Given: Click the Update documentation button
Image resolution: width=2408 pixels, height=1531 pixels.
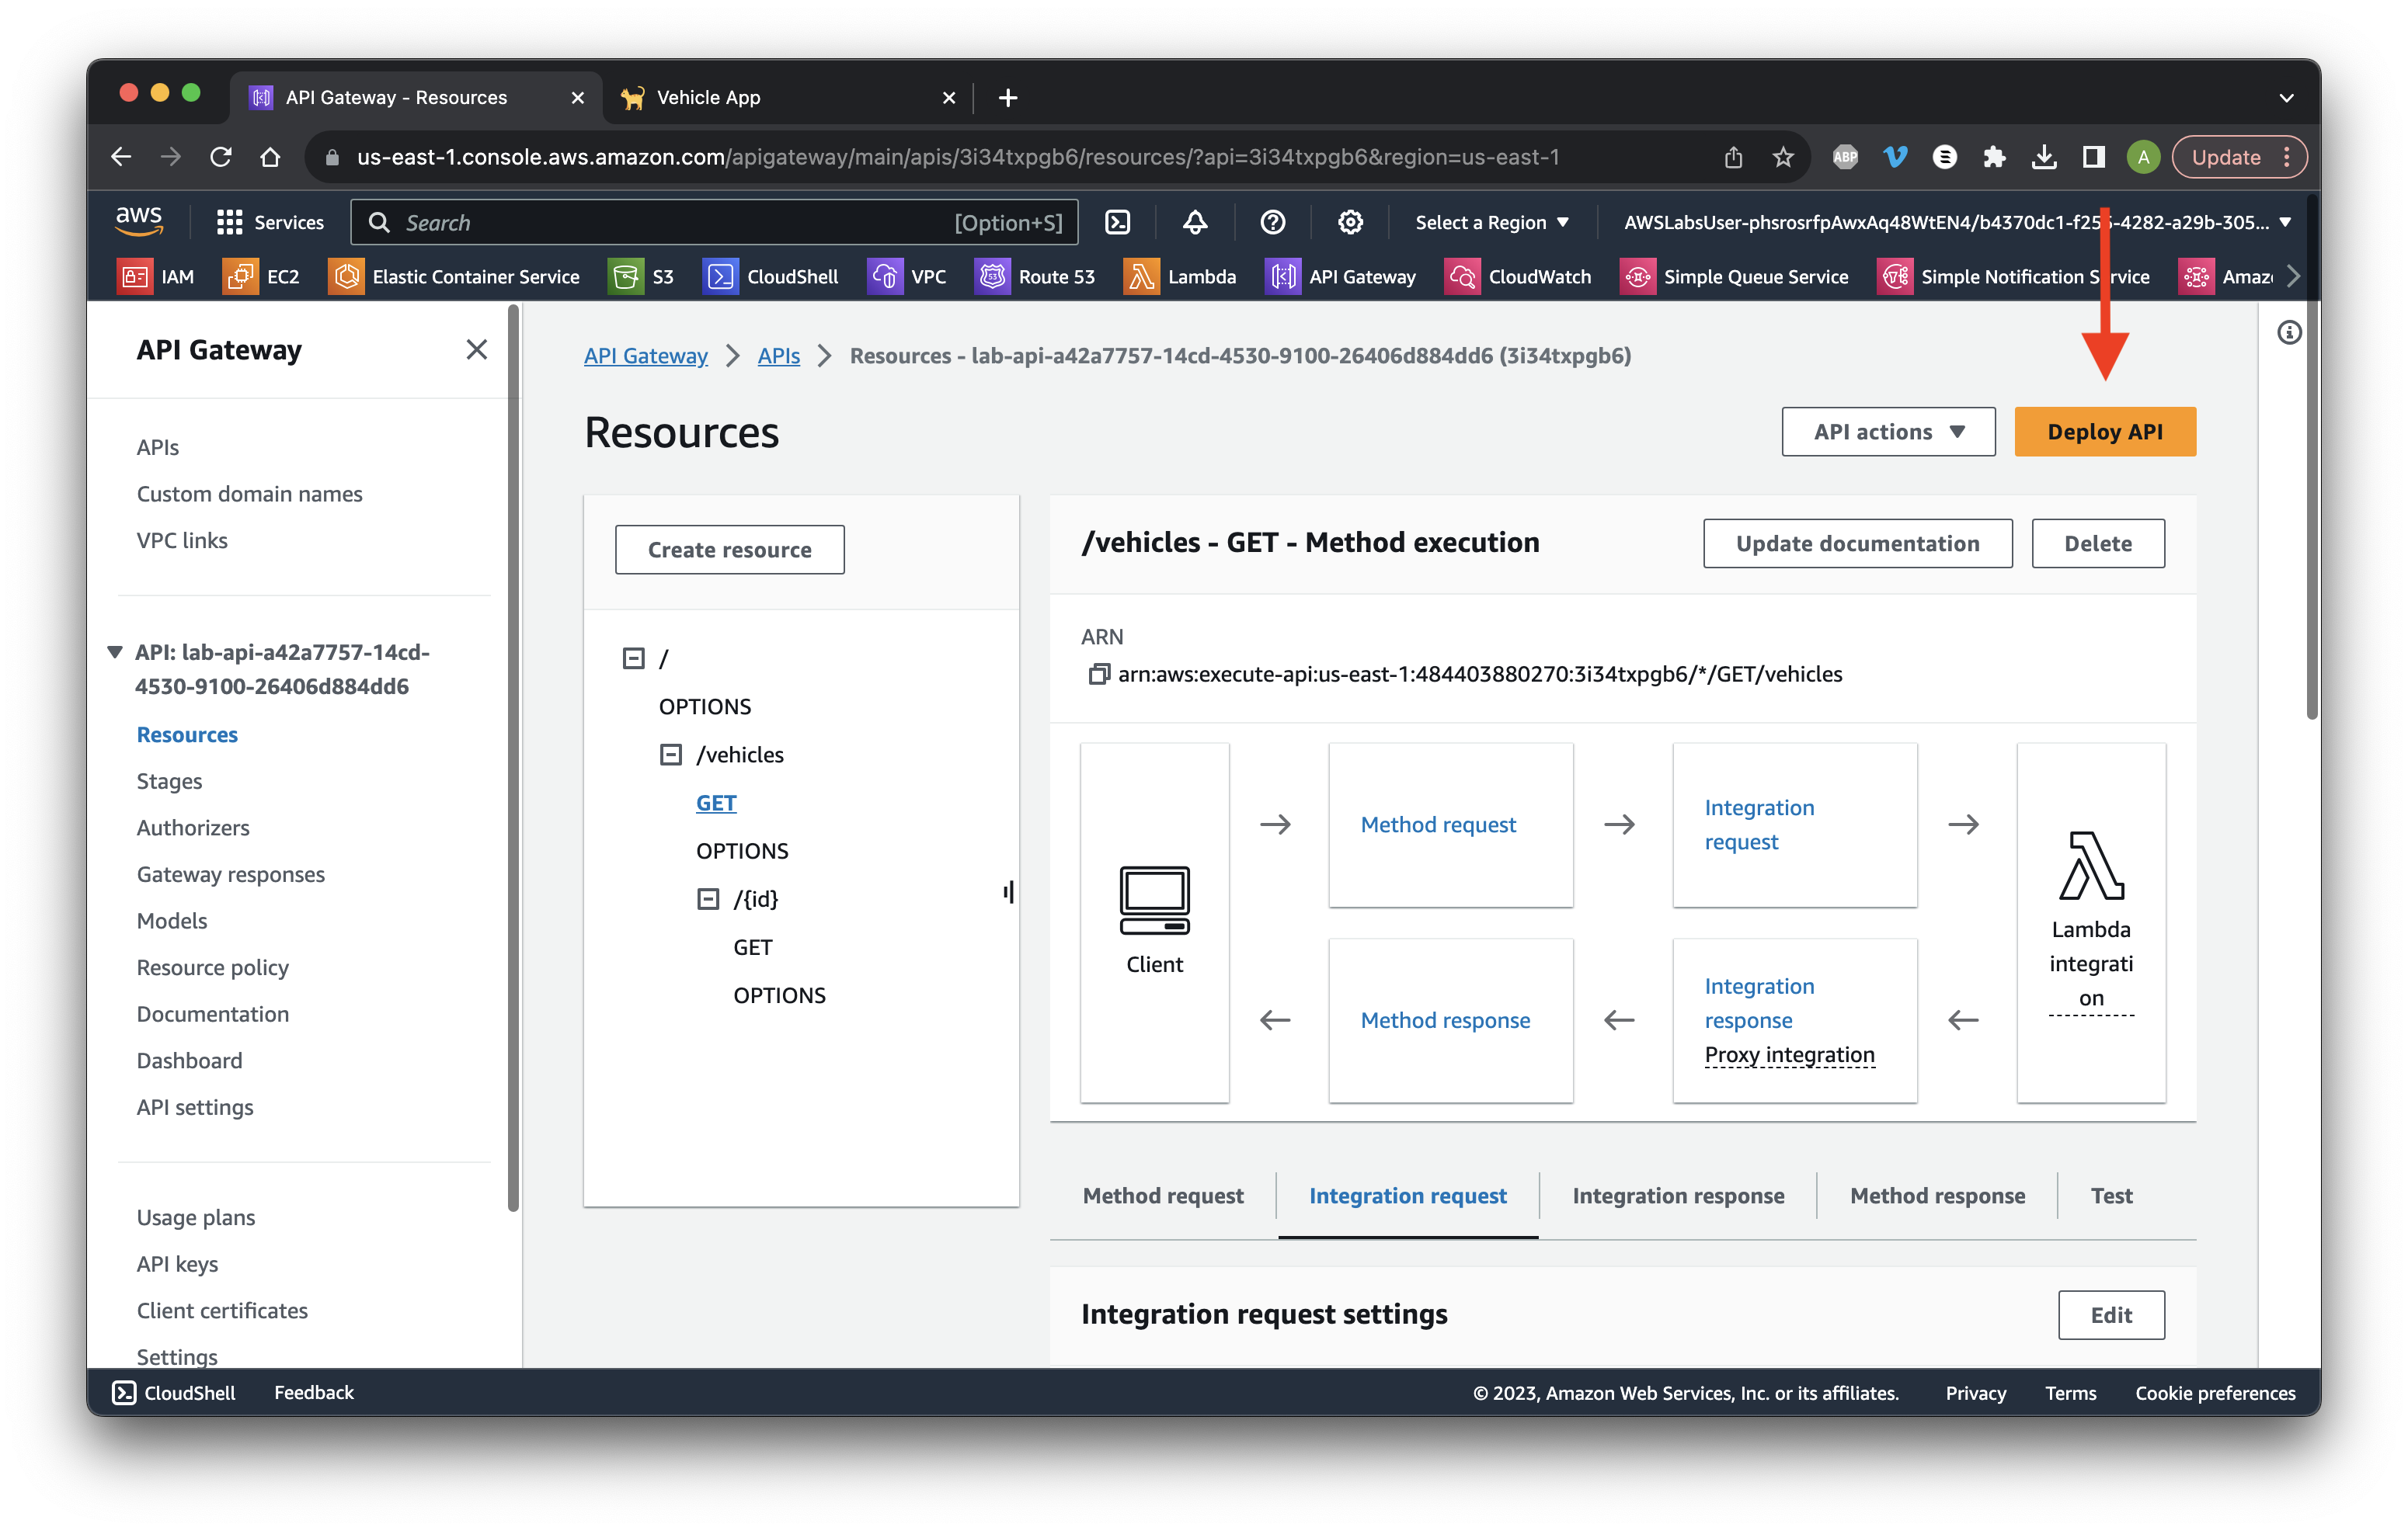Looking at the screenshot, I should coord(1857,543).
